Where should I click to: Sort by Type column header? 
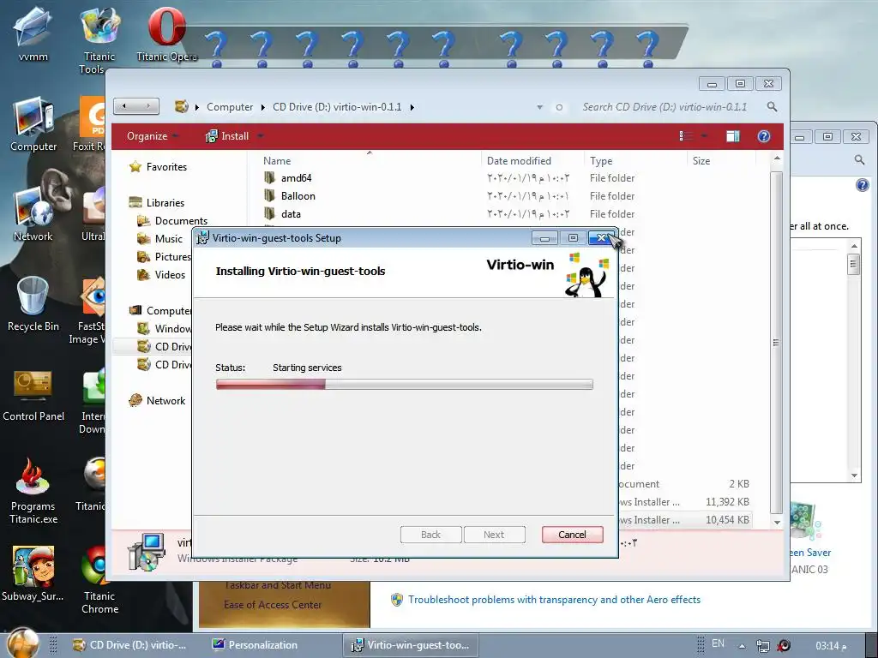pos(635,160)
